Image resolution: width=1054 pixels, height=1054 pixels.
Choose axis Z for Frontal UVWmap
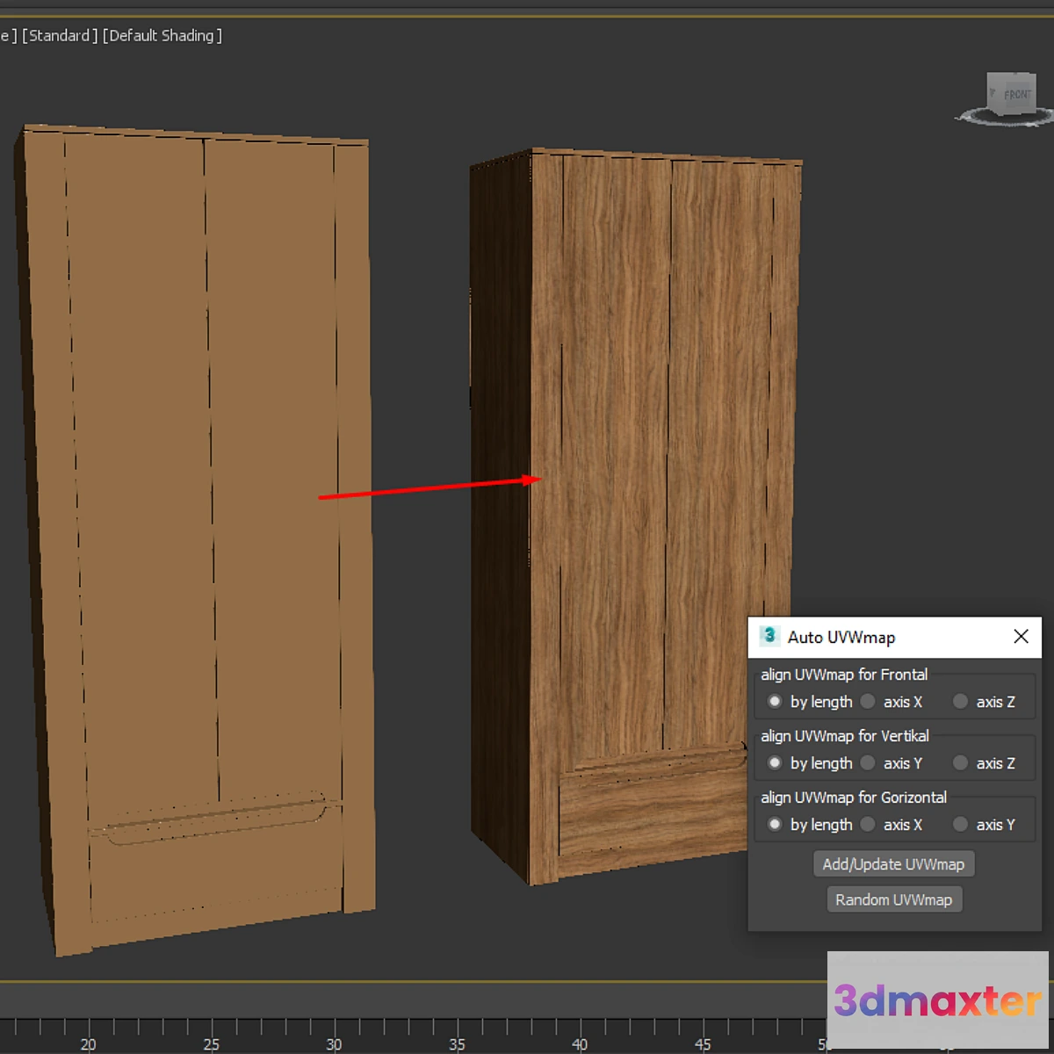click(961, 702)
